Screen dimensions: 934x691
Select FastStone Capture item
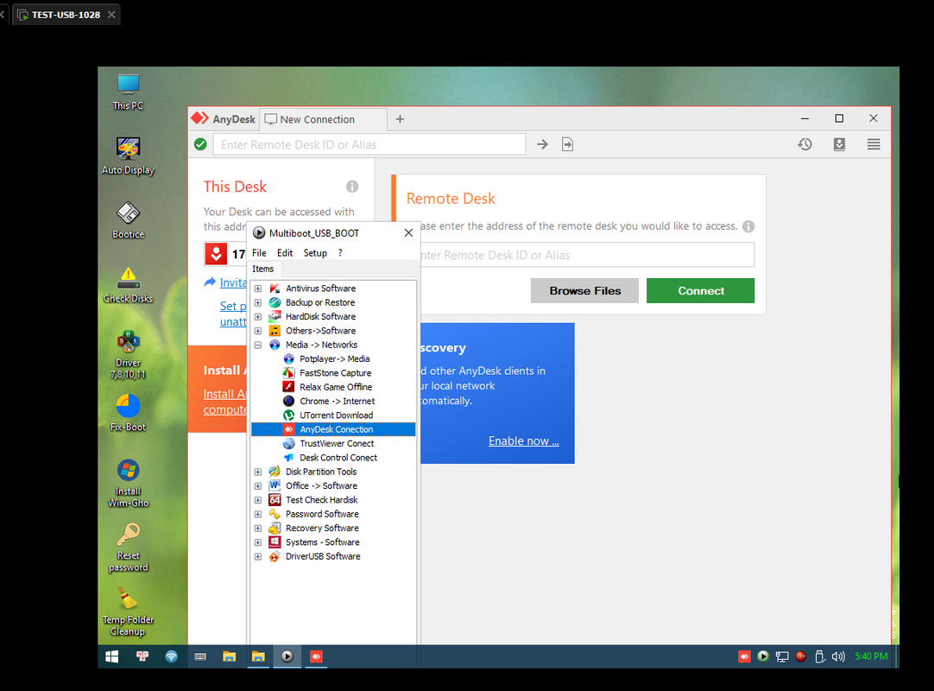click(x=335, y=373)
